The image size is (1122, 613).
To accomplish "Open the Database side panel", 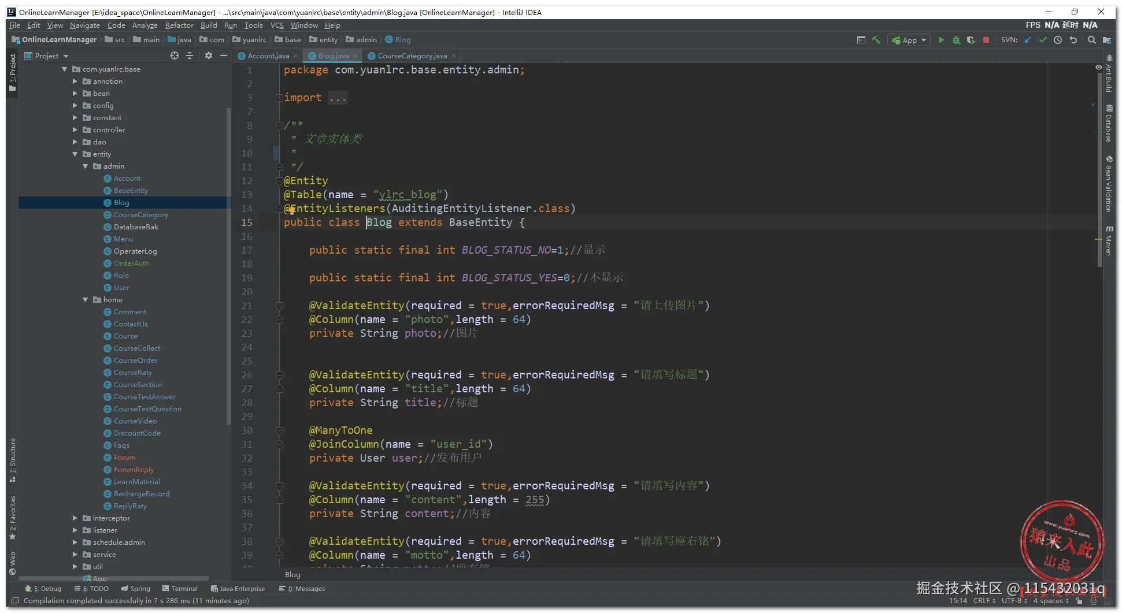I will (x=1109, y=123).
